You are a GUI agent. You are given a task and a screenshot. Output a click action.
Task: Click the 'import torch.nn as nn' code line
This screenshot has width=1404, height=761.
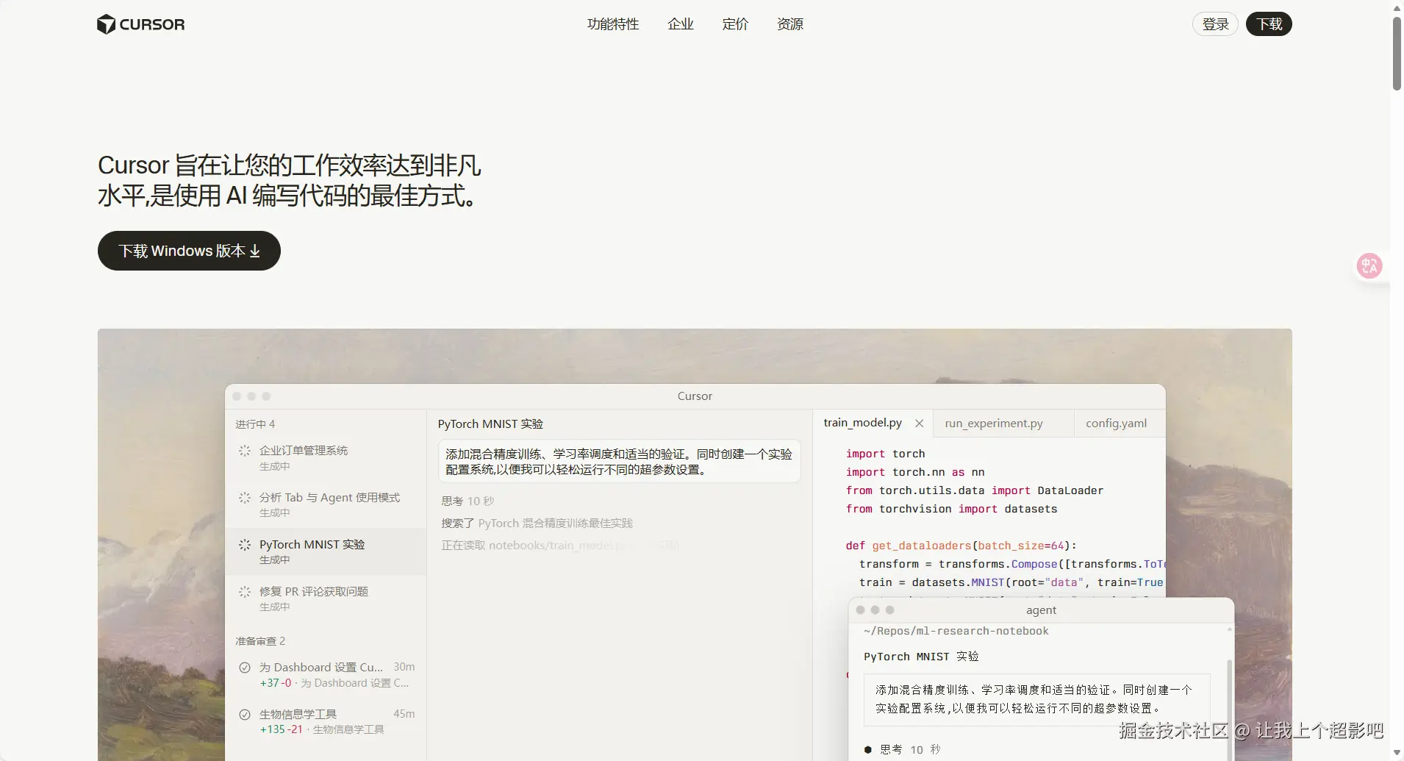tap(915, 472)
